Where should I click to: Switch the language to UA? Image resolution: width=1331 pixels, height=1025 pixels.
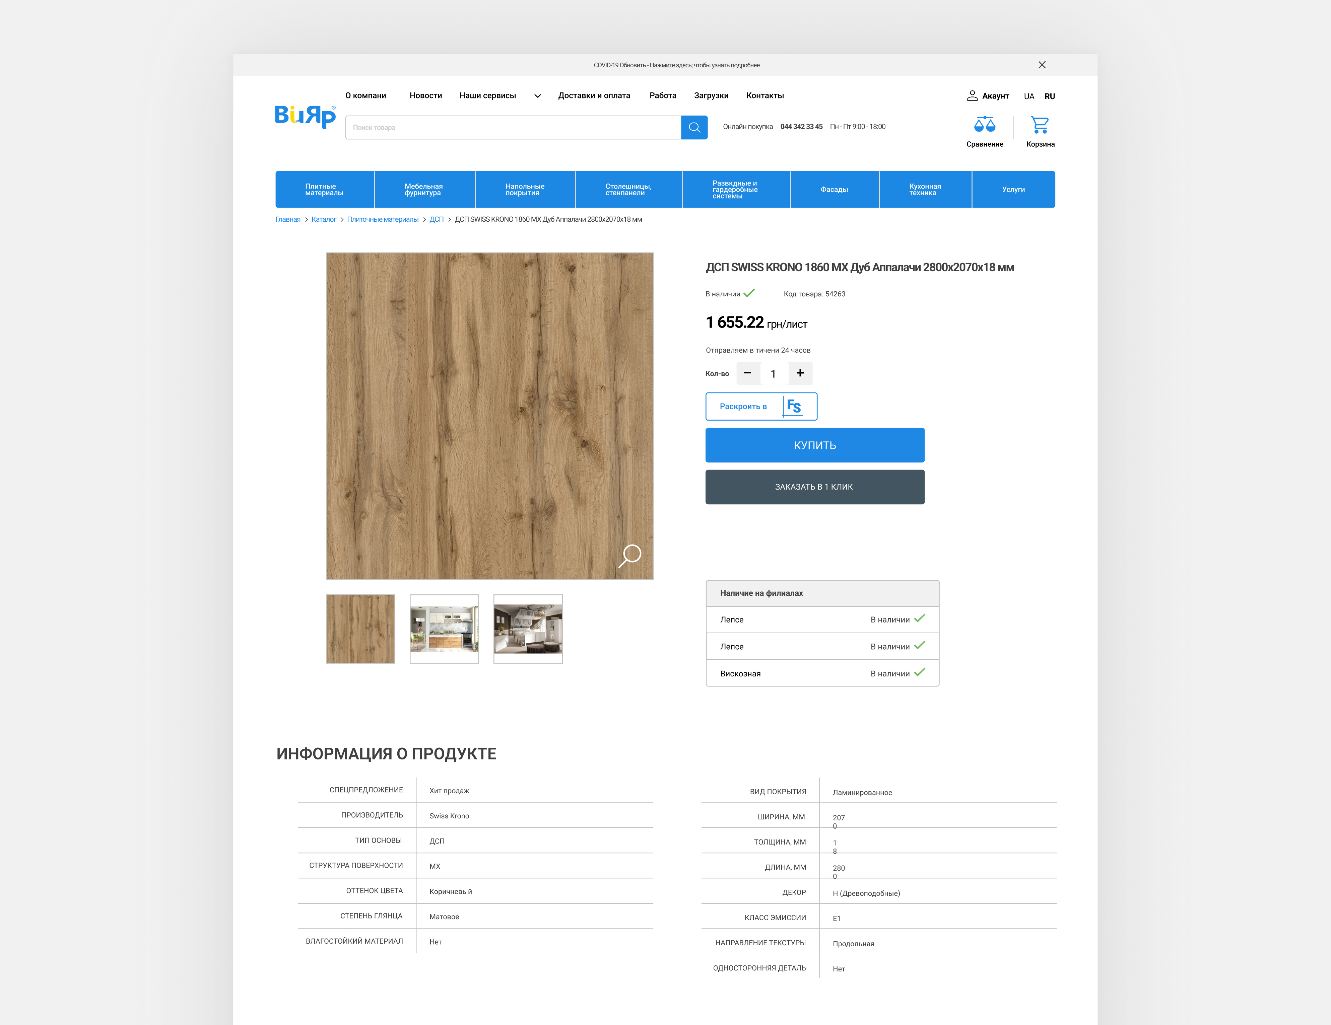1029,96
